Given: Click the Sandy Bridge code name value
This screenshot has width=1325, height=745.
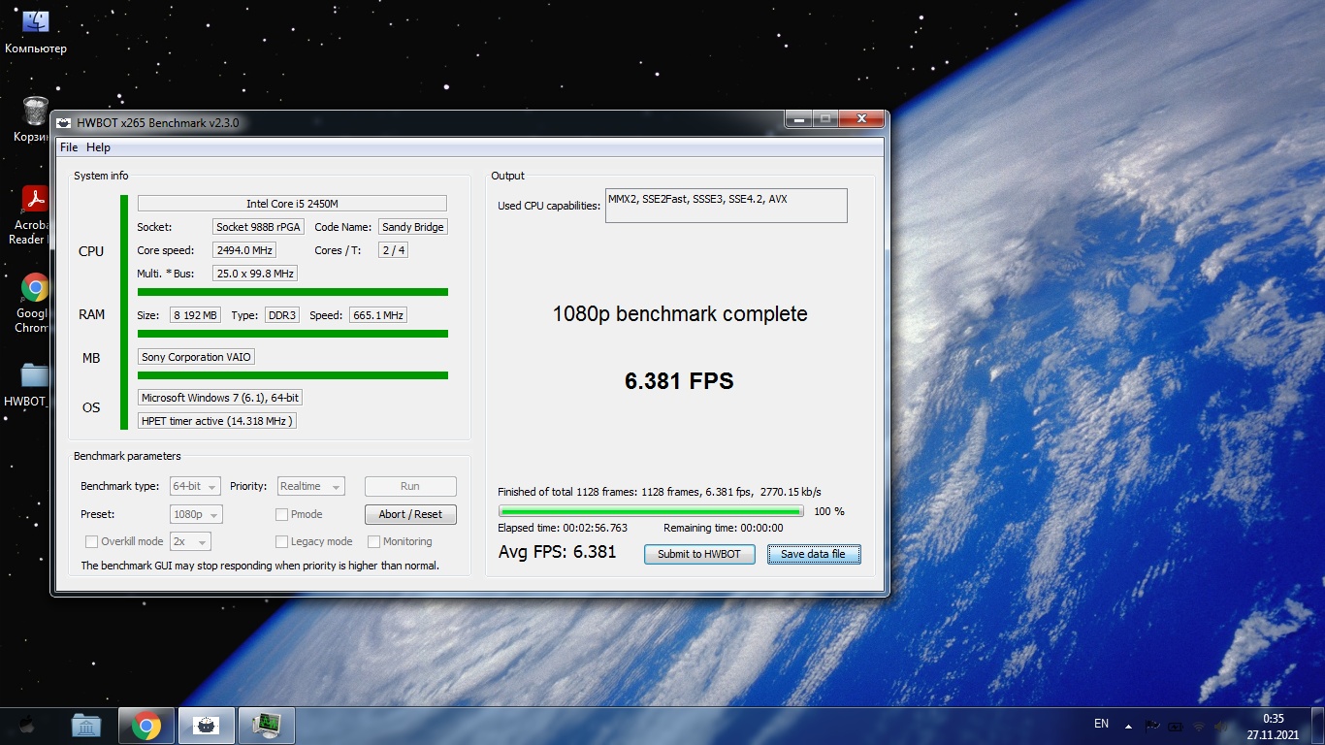Looking at the screenshot, I should 413,226.
